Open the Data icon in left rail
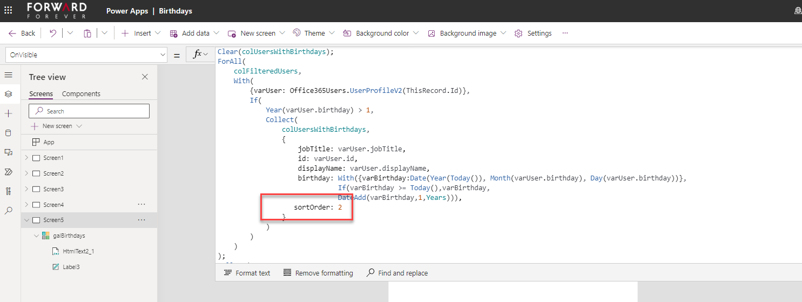The image size is (802, 302). pos(8,133)
